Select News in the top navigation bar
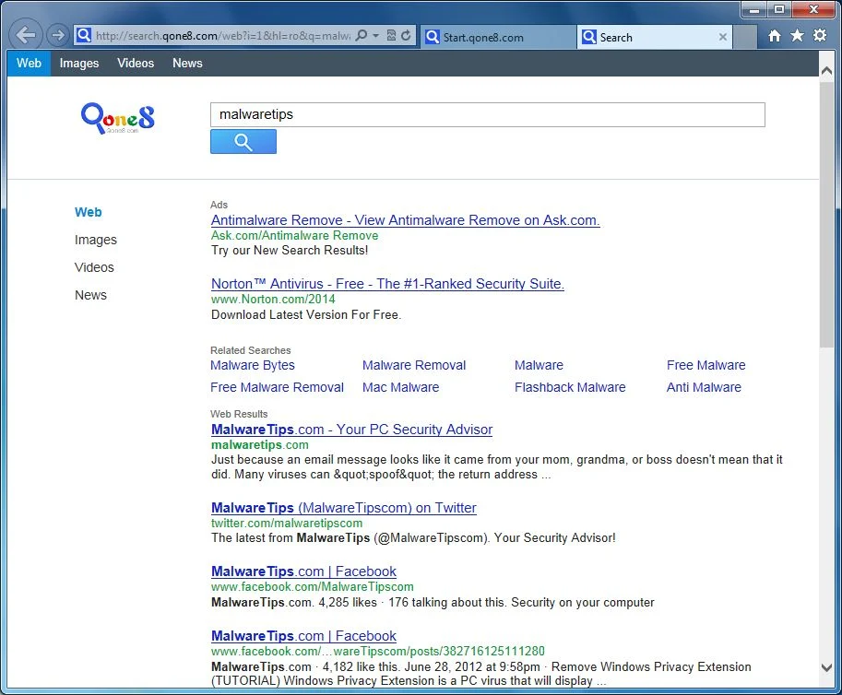The height and width of the screenshot is (695, 842). (187, 64)
